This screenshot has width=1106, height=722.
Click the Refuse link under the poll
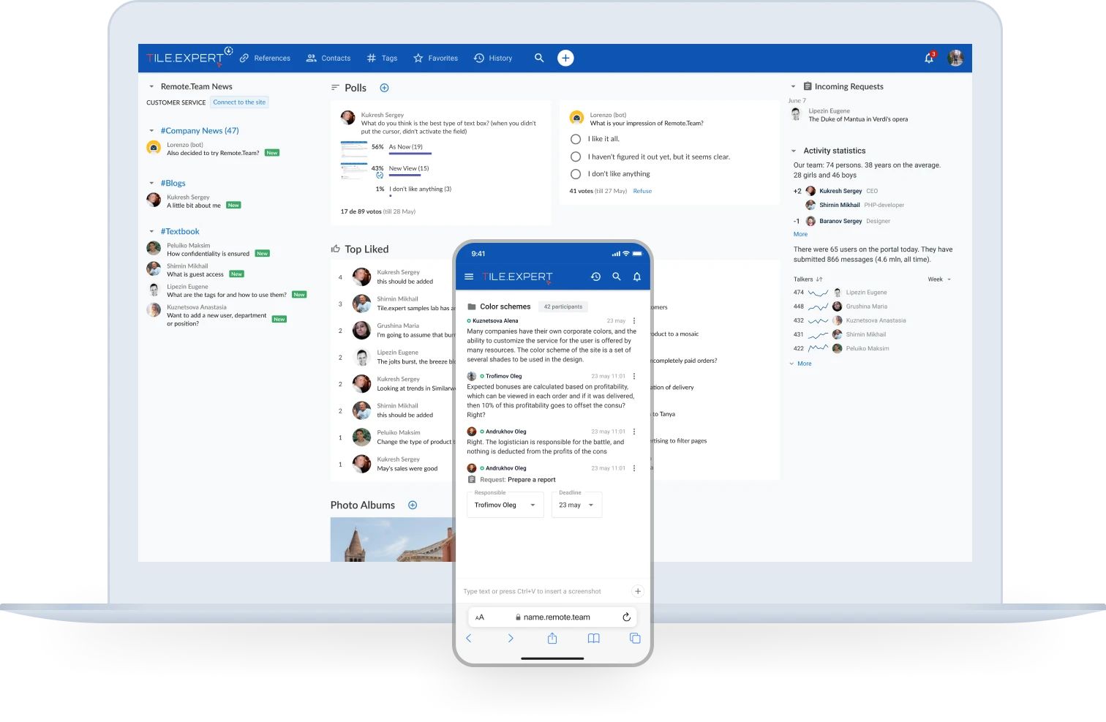pyautogui.click(x=642, y=191)
